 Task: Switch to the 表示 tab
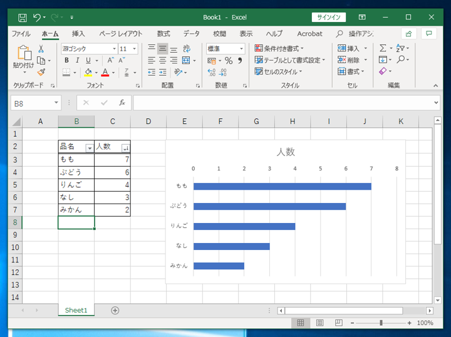click(x=246, y=34)
